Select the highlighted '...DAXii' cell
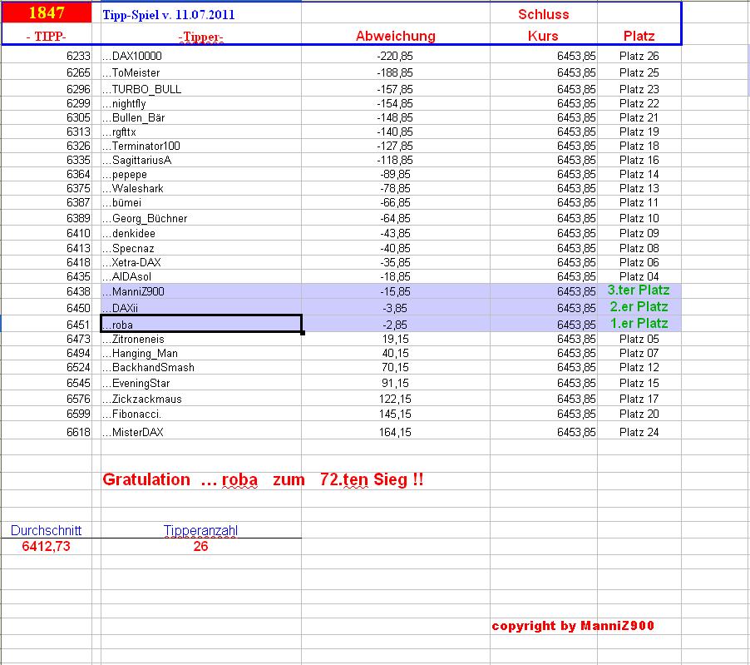This screenshot has width=750, height=665. pos(201,308)
